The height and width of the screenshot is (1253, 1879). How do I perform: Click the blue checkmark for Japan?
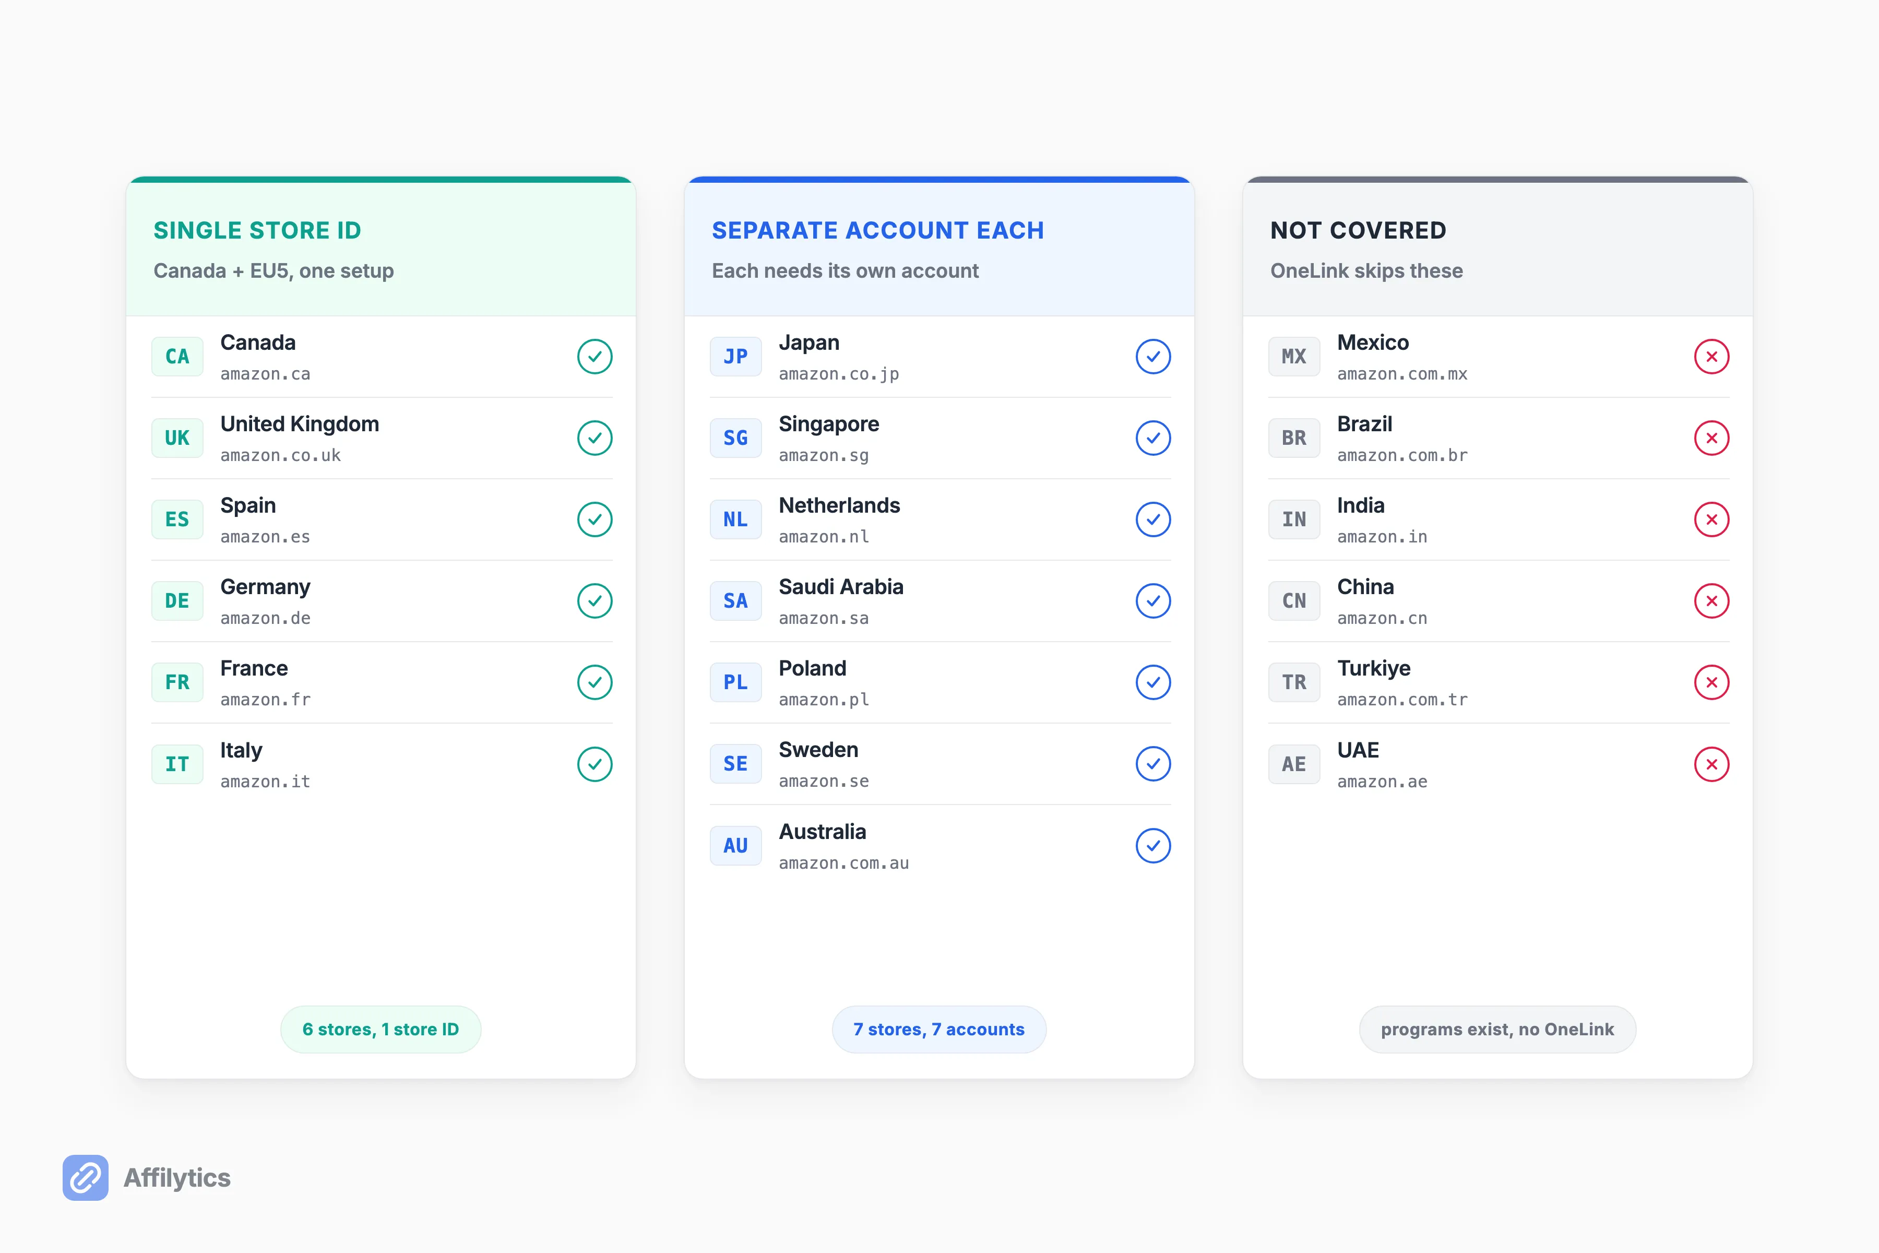1153,357
